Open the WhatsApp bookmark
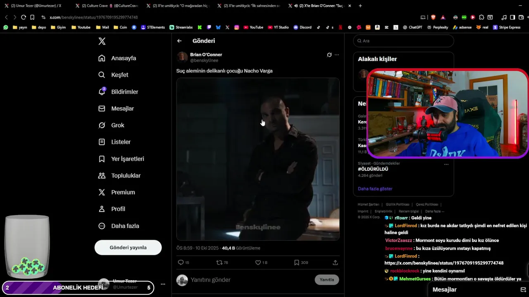529x297 pixels. [6, 27]
